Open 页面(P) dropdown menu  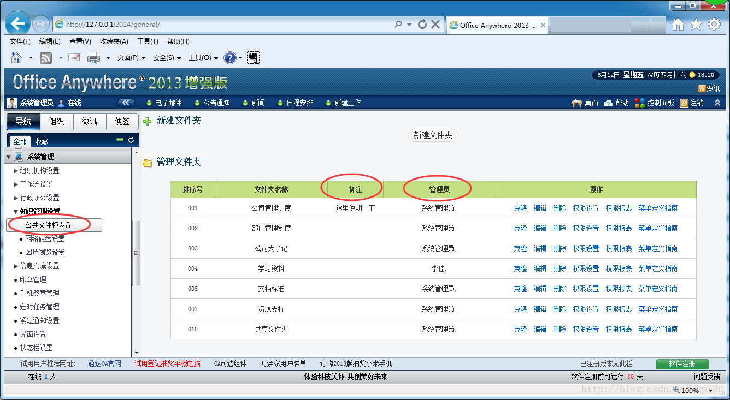(x=131, y=58)
